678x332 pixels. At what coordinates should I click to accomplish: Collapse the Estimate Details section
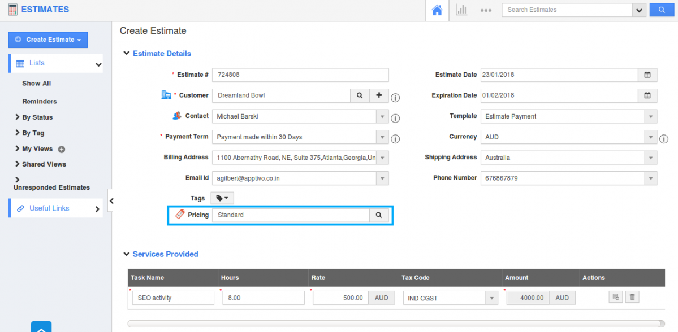coord(126,54)
